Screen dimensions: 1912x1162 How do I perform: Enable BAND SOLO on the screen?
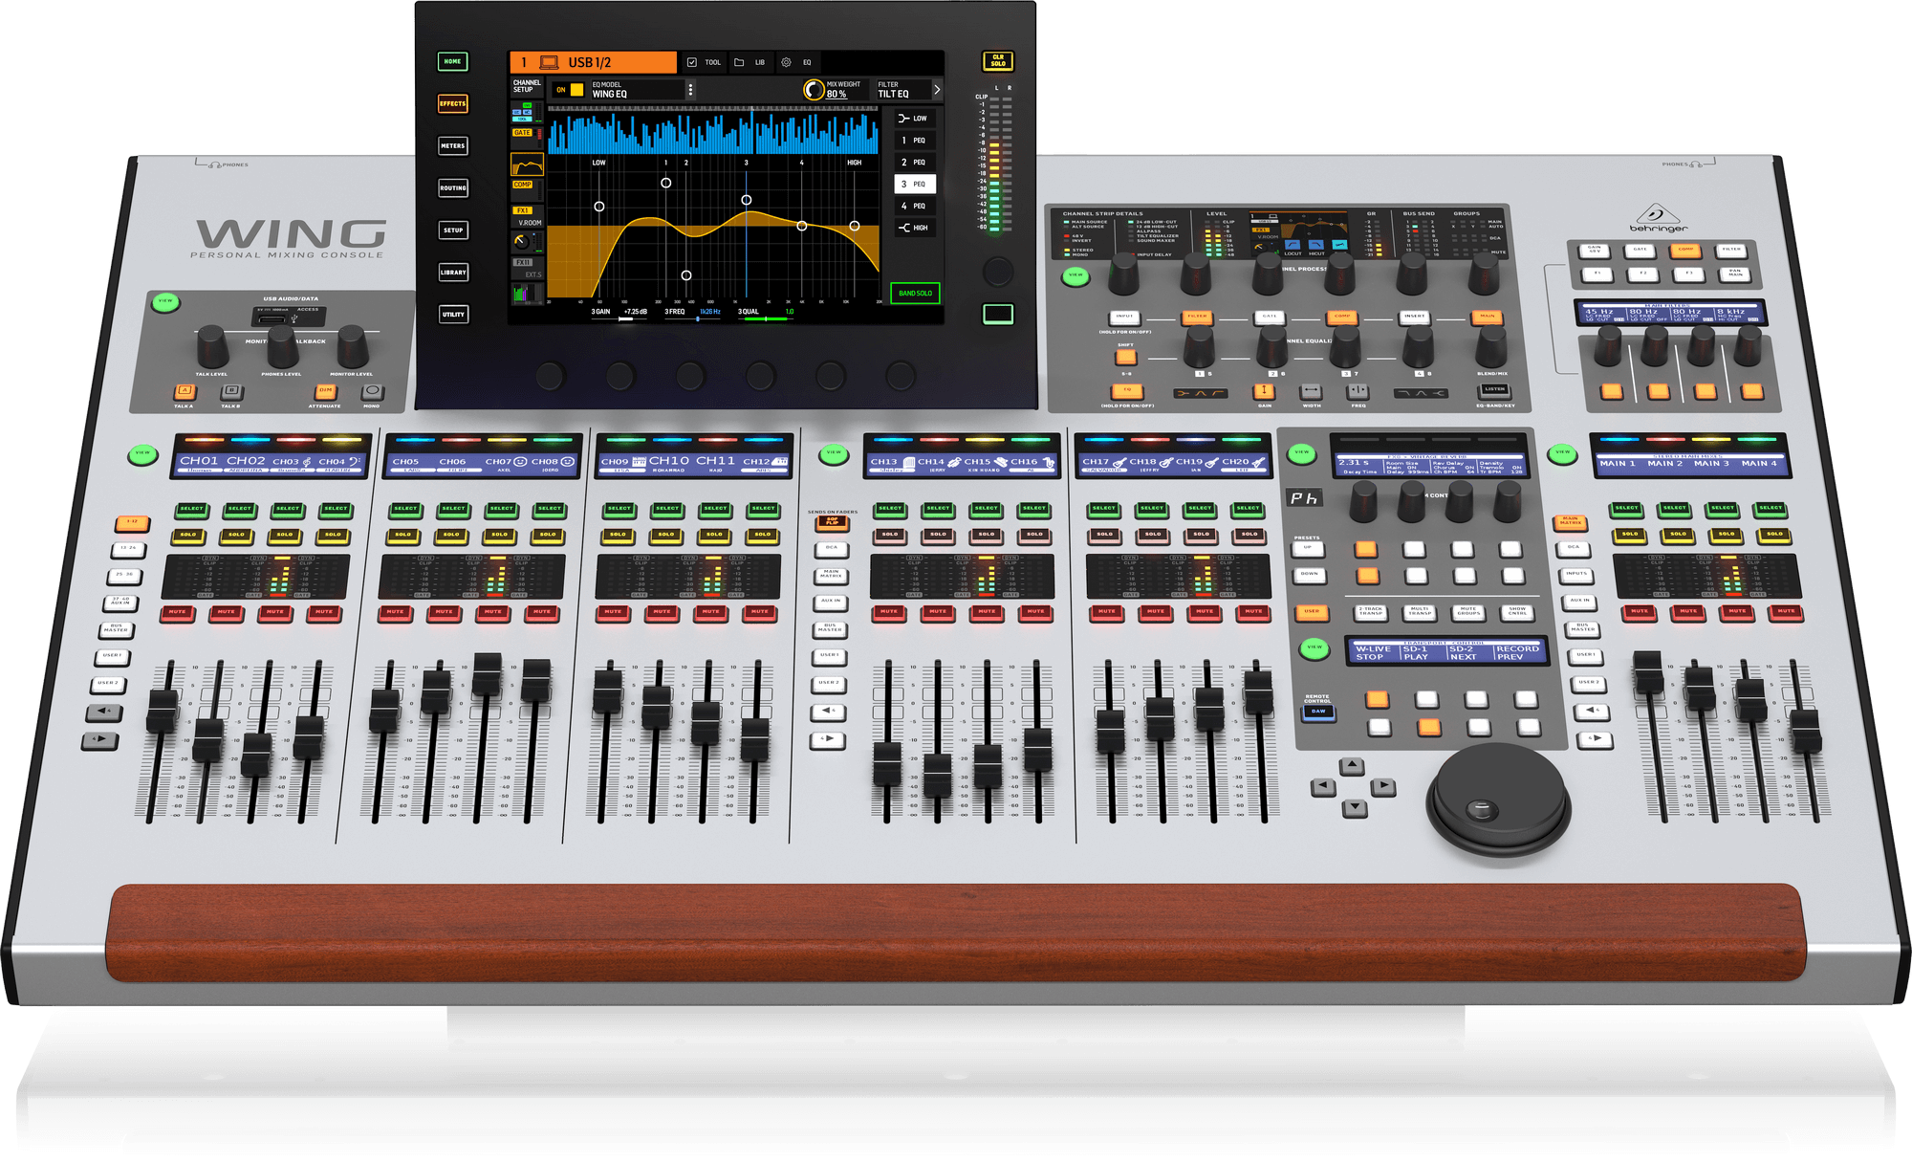click(x=915, y=294)
